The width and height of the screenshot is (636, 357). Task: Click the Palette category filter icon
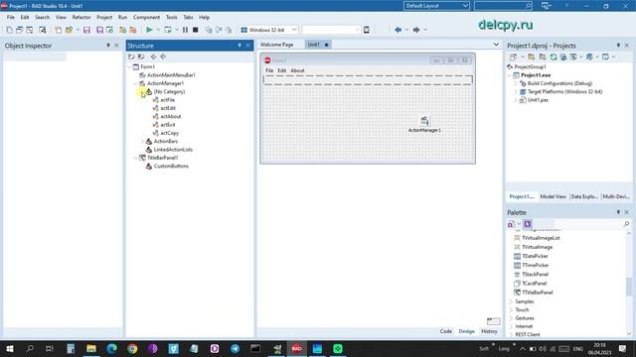coord(511,224)
